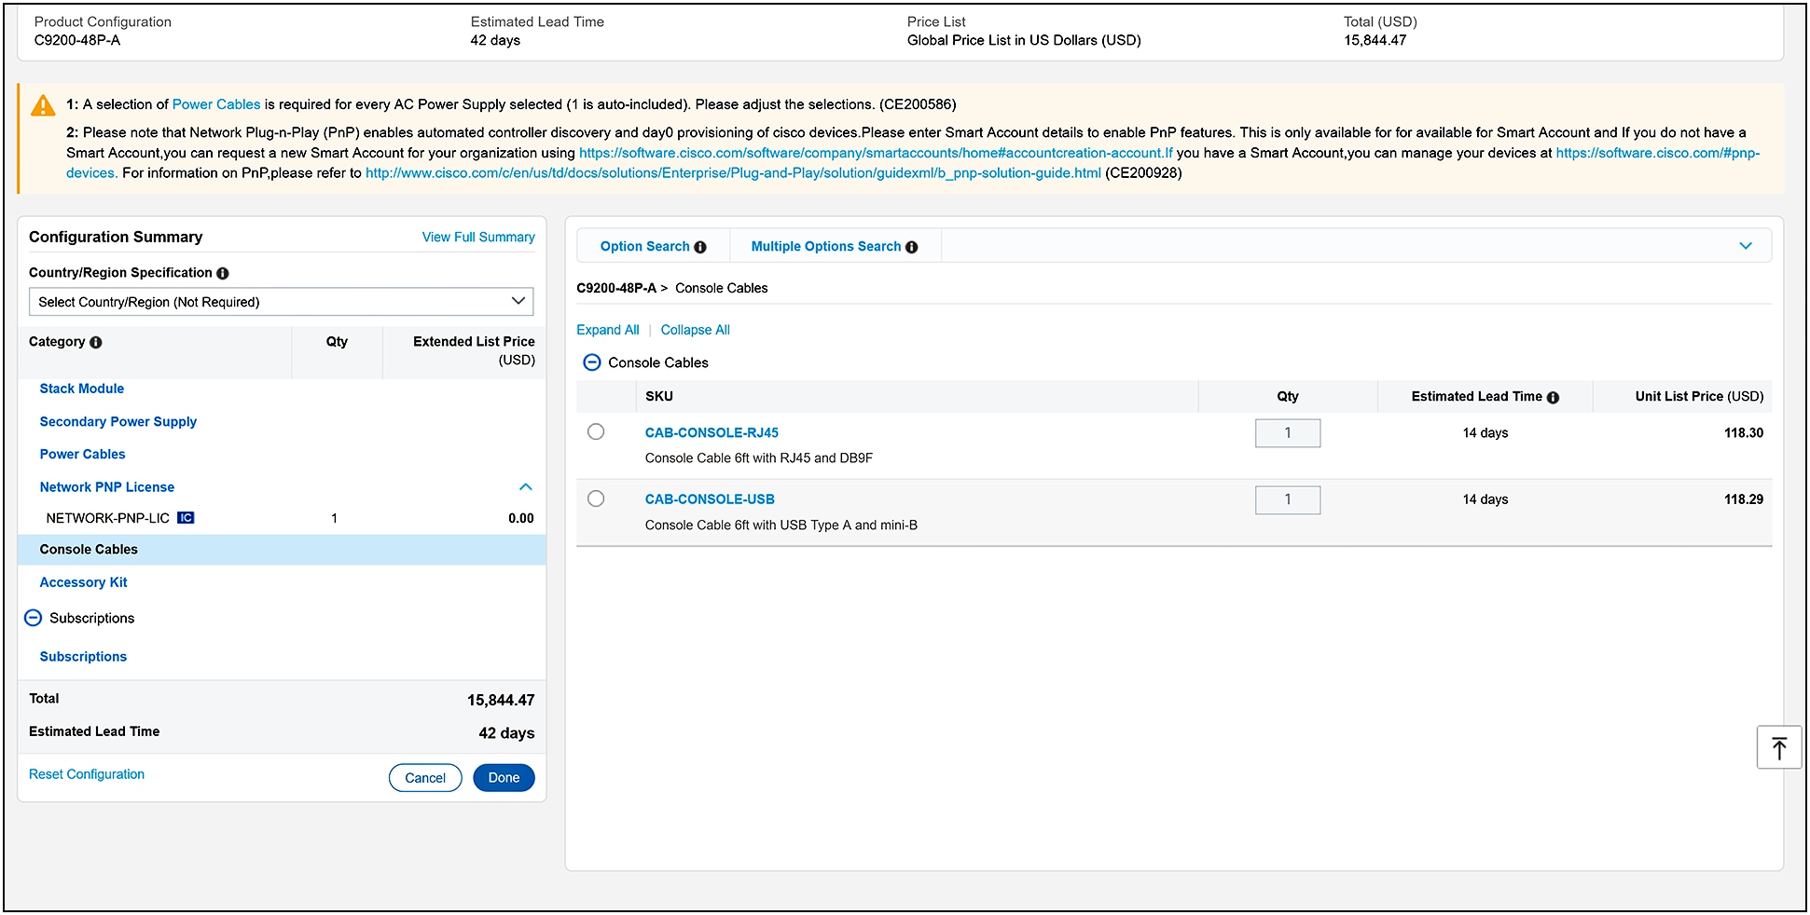Click C9200-48P-A breadcrumb text

616,289
